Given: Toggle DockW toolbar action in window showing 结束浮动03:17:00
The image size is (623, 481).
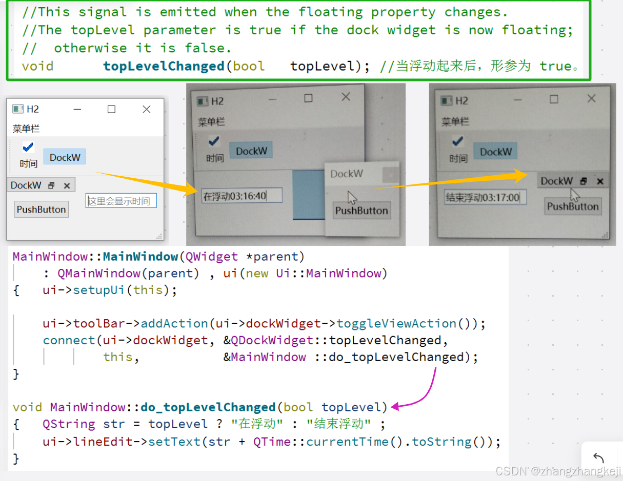Looking at the screenshot, I should pyautogui.click(x=495, y=152).
